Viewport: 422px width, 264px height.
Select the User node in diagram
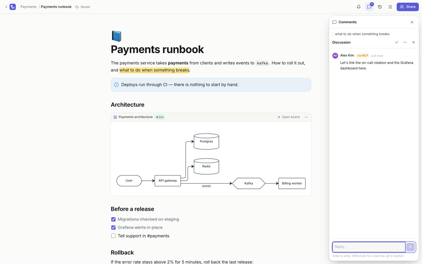click(129, 181)
